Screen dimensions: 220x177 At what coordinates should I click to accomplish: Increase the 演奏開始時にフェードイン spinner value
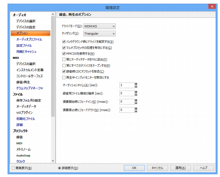(136, 100)
